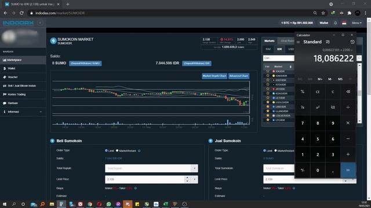This screenshot has height=208, width=371.
Task: Click the Biaya fee info icon in Beli panel
Action: click(x=136, y=188)
